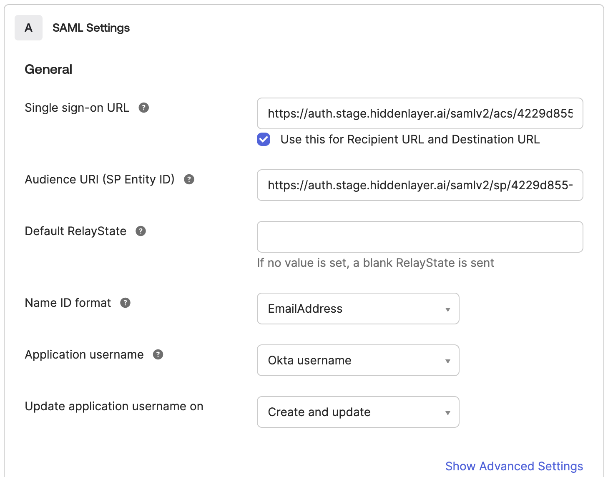608x477 pixels.
Task: Click the 'A' step badge near SAML Settings
Action: [28, 28]
